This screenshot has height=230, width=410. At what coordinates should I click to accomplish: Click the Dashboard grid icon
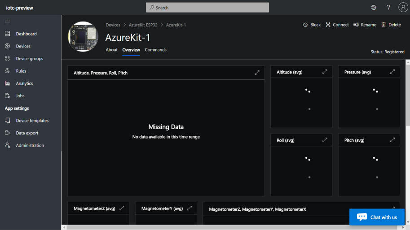7,34
